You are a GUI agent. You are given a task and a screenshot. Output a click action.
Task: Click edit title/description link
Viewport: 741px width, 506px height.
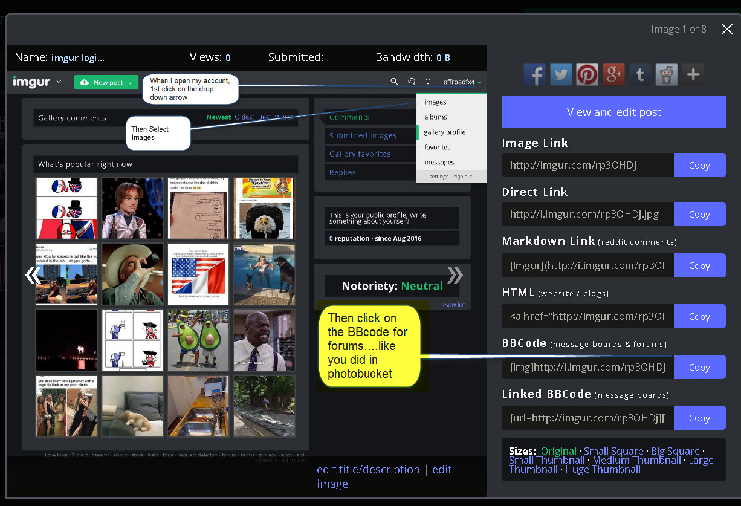point(368,469)
